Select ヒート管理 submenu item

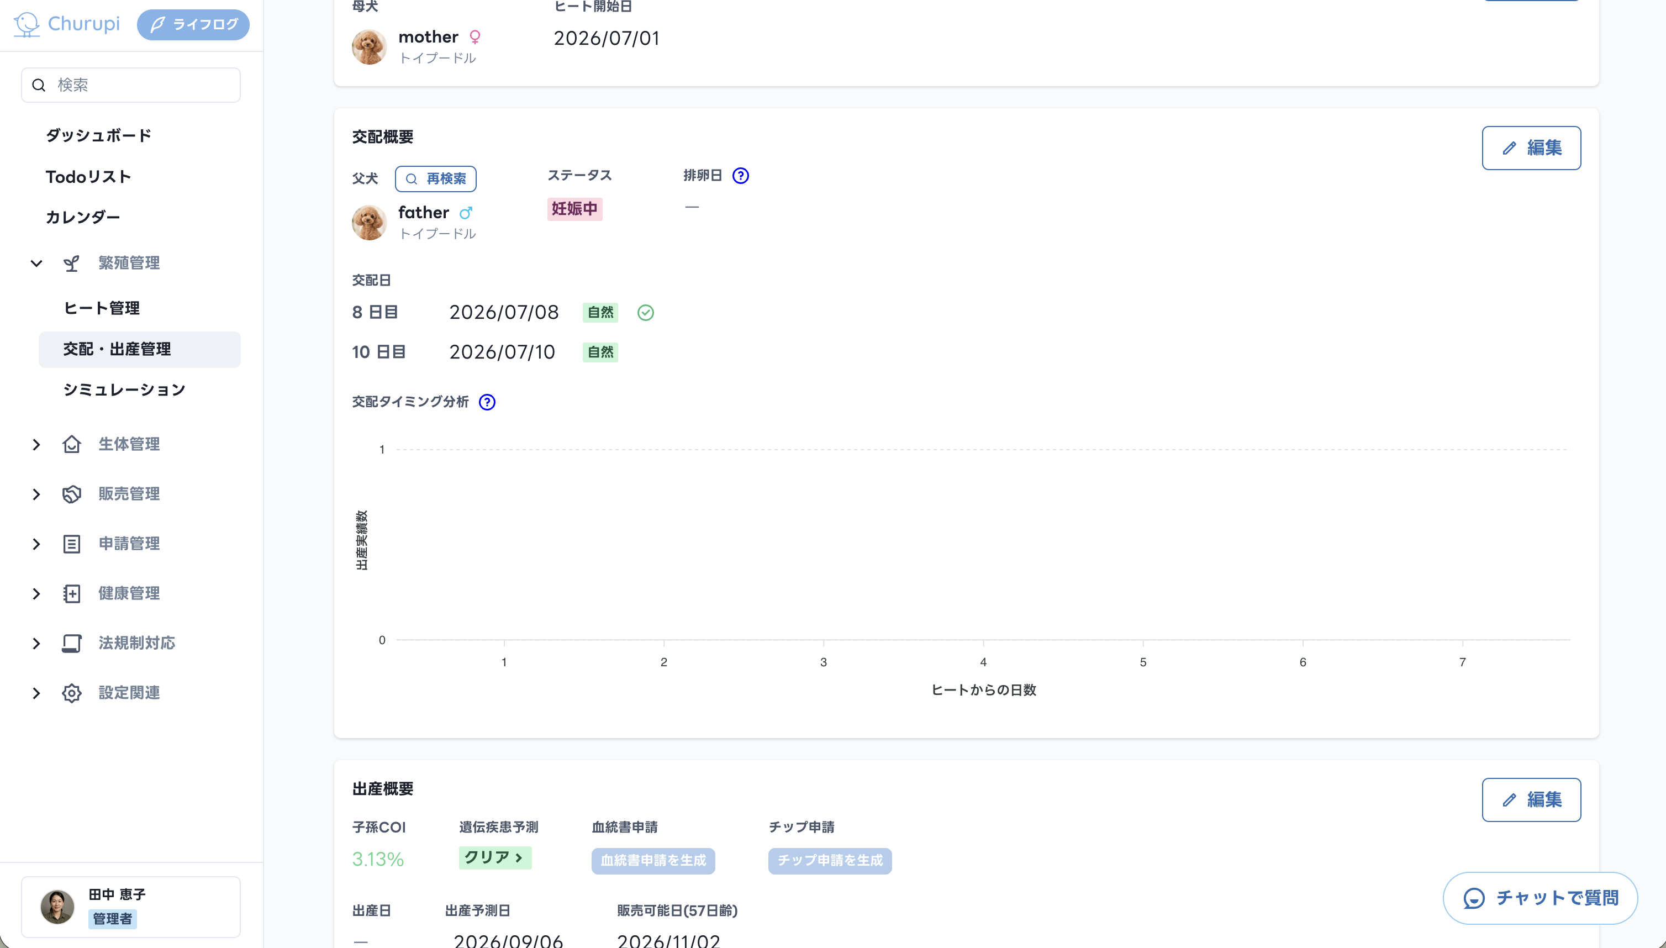coord(102,308)
